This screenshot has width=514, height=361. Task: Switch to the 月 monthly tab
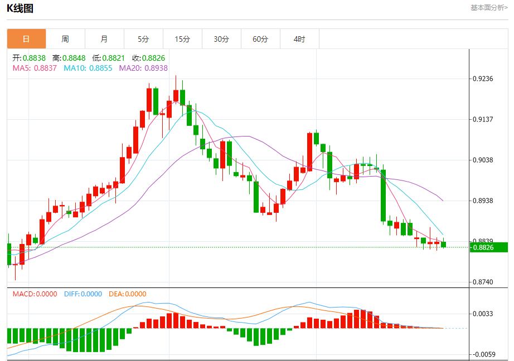click(x=104, y=39)
